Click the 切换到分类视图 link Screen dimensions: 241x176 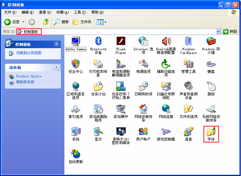[29, 53]
